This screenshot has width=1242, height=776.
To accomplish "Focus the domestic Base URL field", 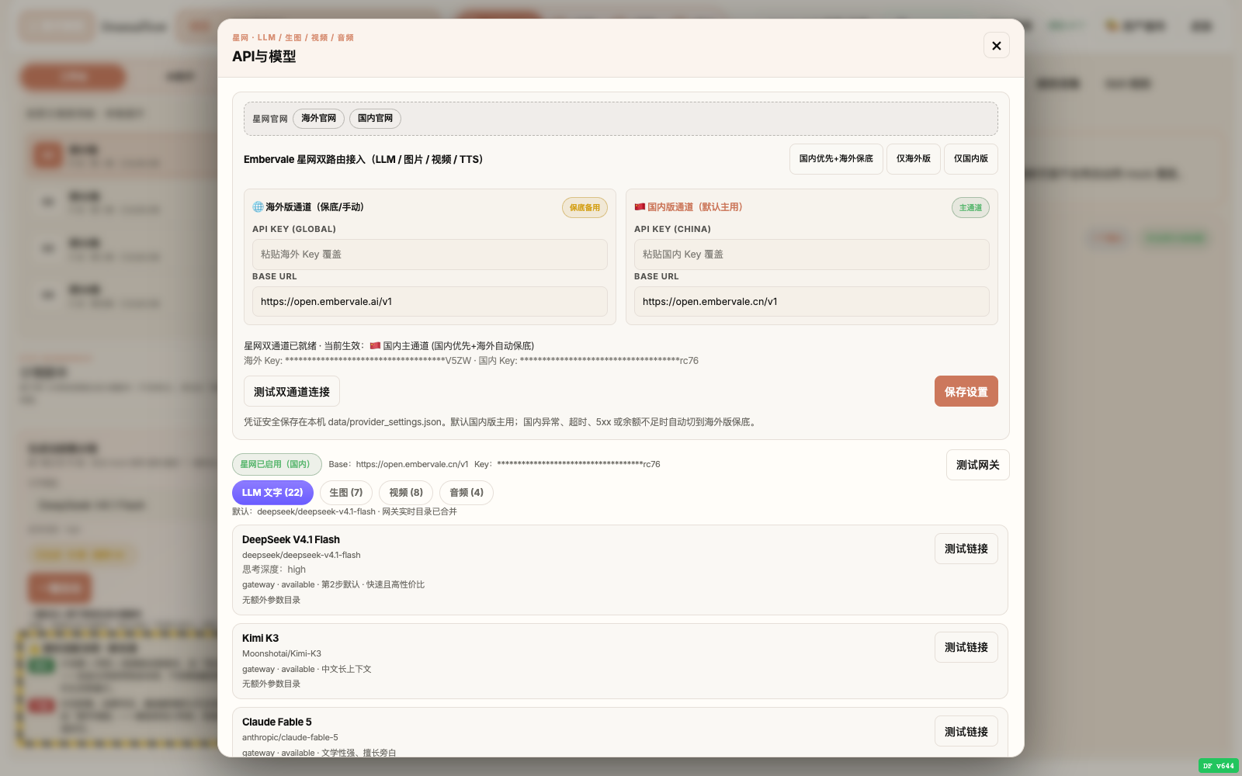I will [x=812, y=302].
